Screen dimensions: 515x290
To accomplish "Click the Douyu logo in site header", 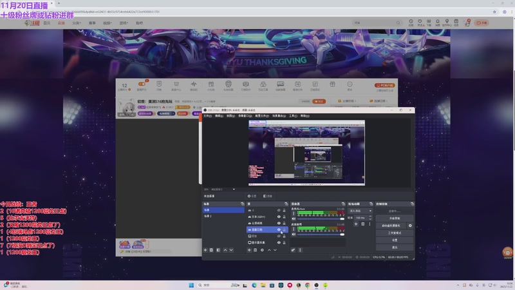I will pos(32,23).
